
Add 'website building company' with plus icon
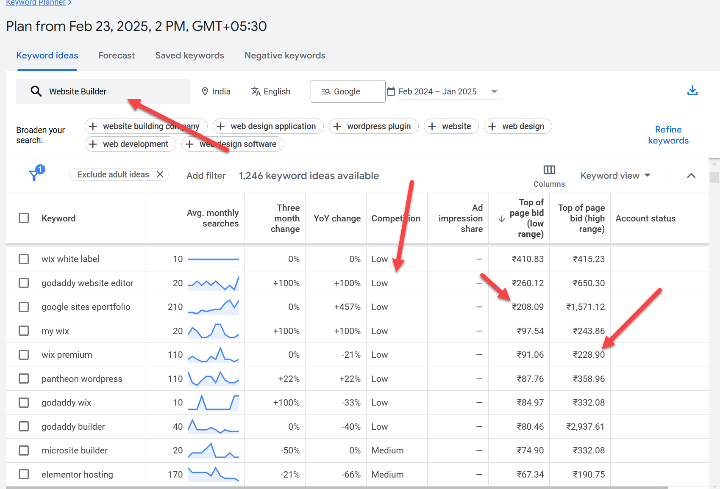pyautogui.click(x=93, y=126)
